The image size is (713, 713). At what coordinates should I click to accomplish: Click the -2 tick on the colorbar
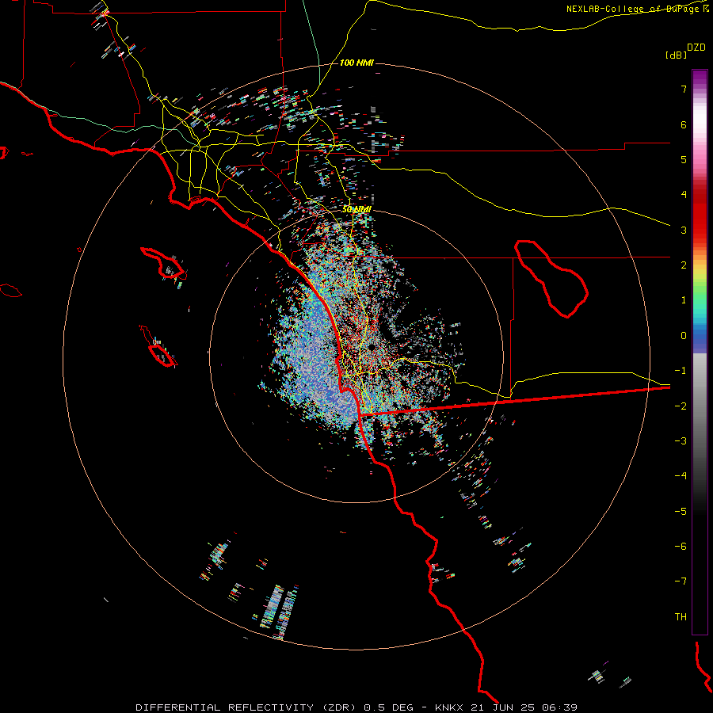point(681,406)
